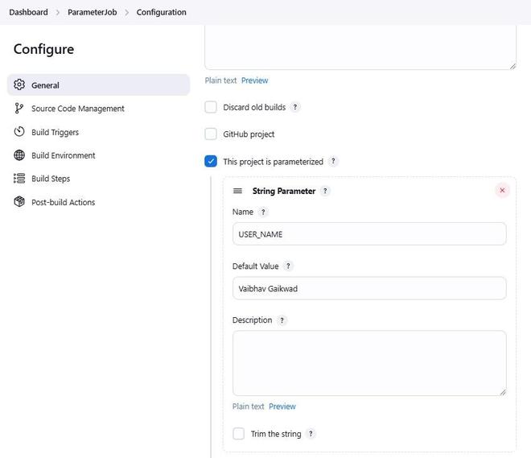Click Preview link below Description field
Viewport: 531px width, 458px height.
(x=282, y=406)
